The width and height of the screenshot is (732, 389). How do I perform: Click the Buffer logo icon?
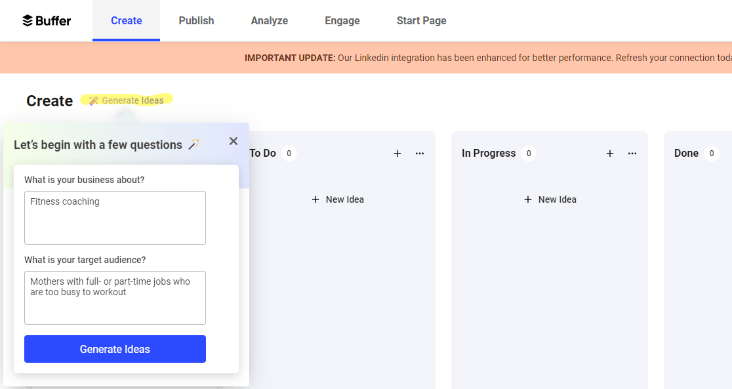coord(28,20)
